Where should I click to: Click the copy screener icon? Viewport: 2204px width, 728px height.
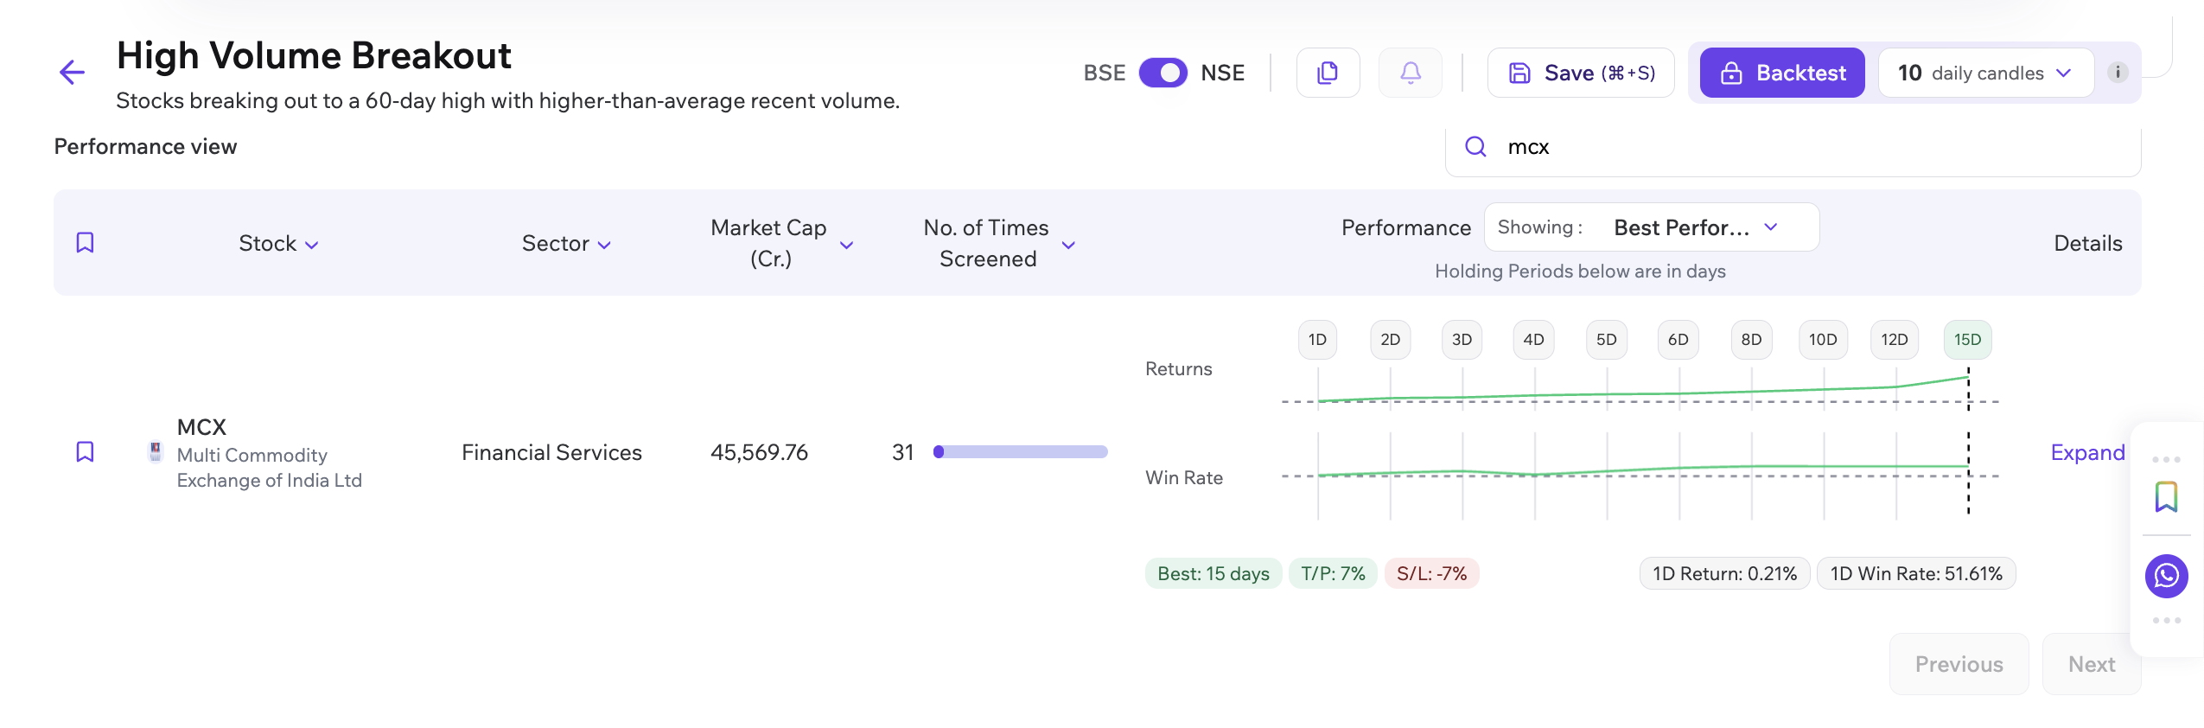[x=1328, y=73]
